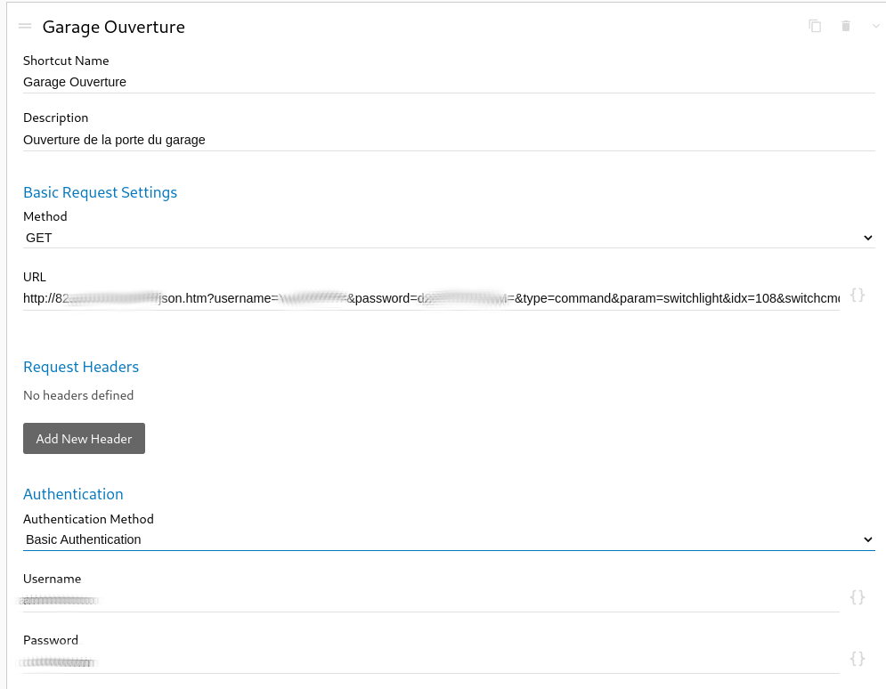The height and width of the screenshot is (689, 886).
Task: Click the drag handle beside Garage Ouverture
Action: pyautogui.click(x=25, y=27)
